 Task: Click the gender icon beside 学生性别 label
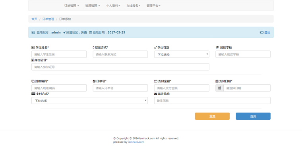(155, 48)
